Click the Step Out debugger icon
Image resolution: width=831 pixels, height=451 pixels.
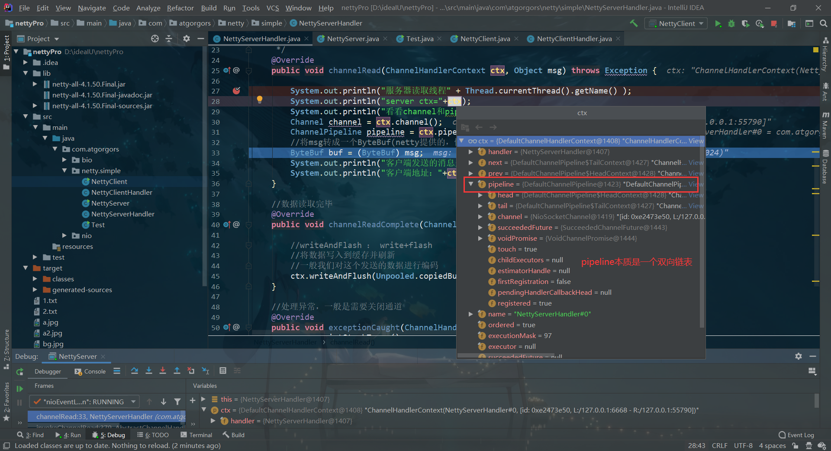[177, 371]
